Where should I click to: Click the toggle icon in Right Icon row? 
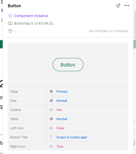coord(51,146)
